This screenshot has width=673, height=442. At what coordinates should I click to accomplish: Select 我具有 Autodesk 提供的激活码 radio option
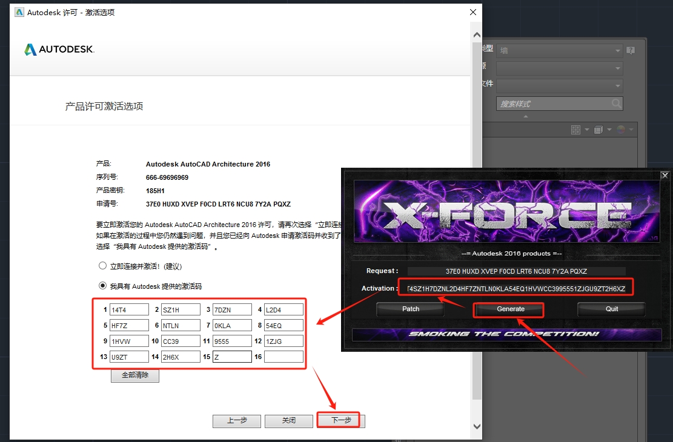pyautogui.click(x=102, y=285)
